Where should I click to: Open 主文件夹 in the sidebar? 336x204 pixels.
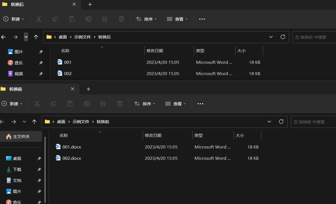click(21, 136)
